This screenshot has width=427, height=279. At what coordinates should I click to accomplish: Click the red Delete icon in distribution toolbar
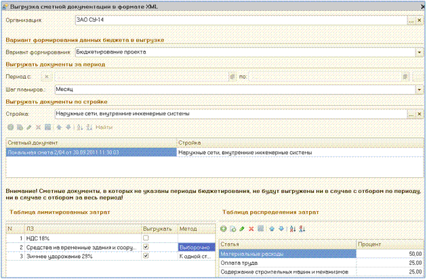point(250,229)
